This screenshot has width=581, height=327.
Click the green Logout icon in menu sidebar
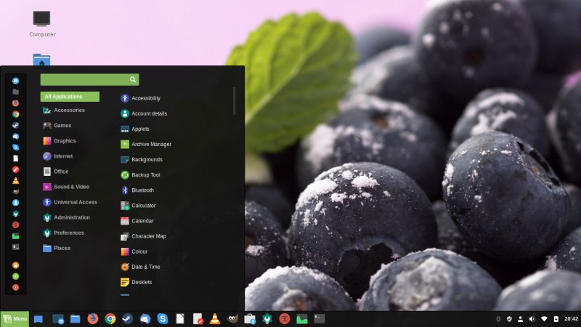15,276
